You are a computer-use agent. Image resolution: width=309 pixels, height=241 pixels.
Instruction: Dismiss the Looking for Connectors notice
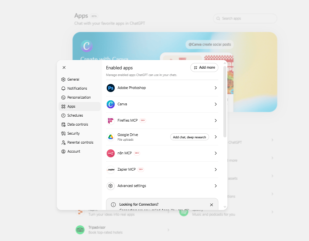211,205
